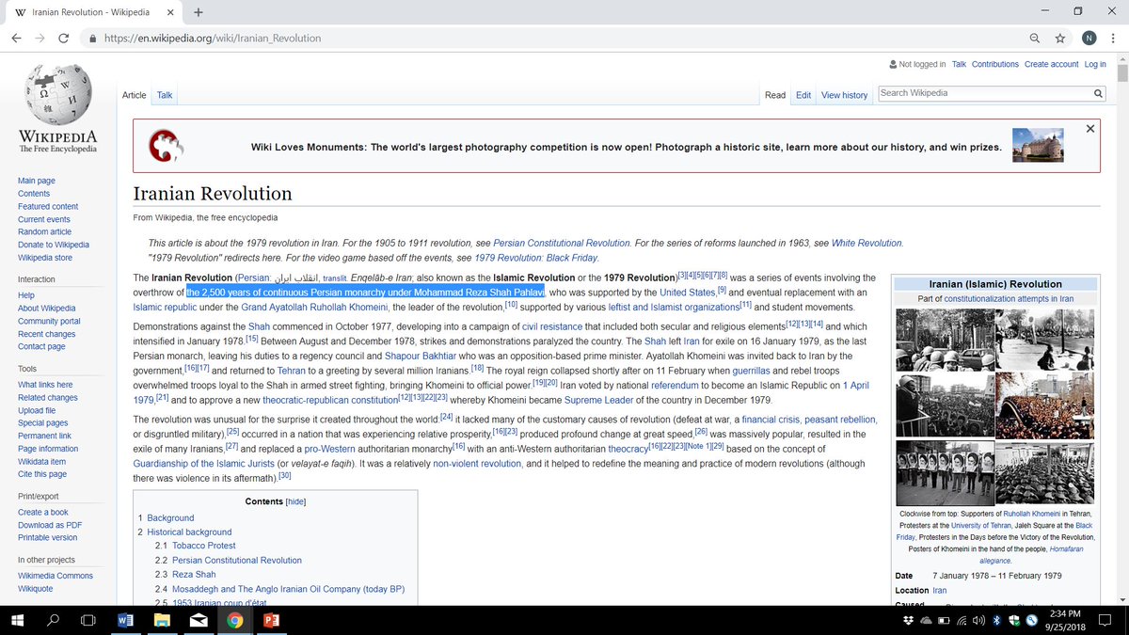Screen dimensions: 1129x635
Task: Click the volume speaker tray icon
Action: click(x=980, y=620)
